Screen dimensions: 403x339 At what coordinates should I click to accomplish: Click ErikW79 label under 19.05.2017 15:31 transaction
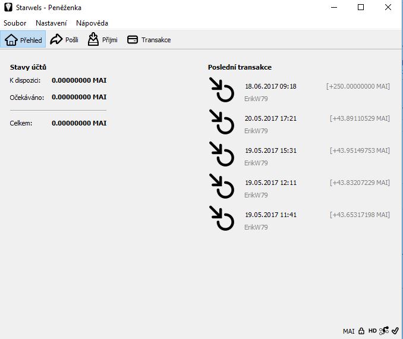[256, 163]
